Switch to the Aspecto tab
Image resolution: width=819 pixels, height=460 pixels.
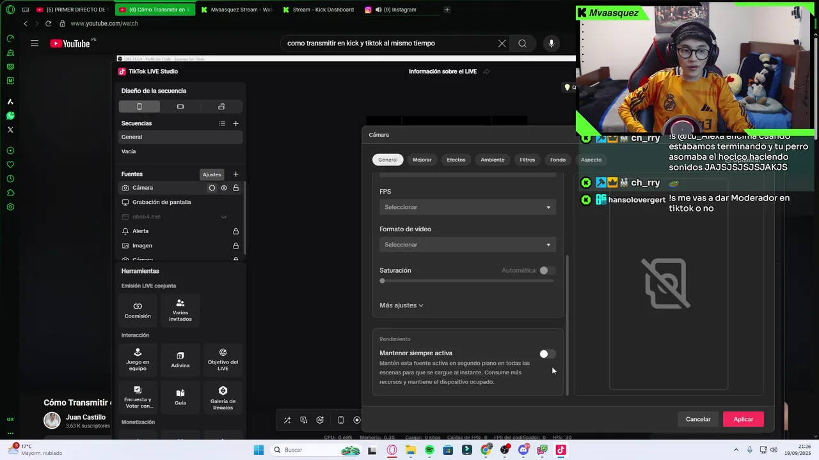(591, 160)
